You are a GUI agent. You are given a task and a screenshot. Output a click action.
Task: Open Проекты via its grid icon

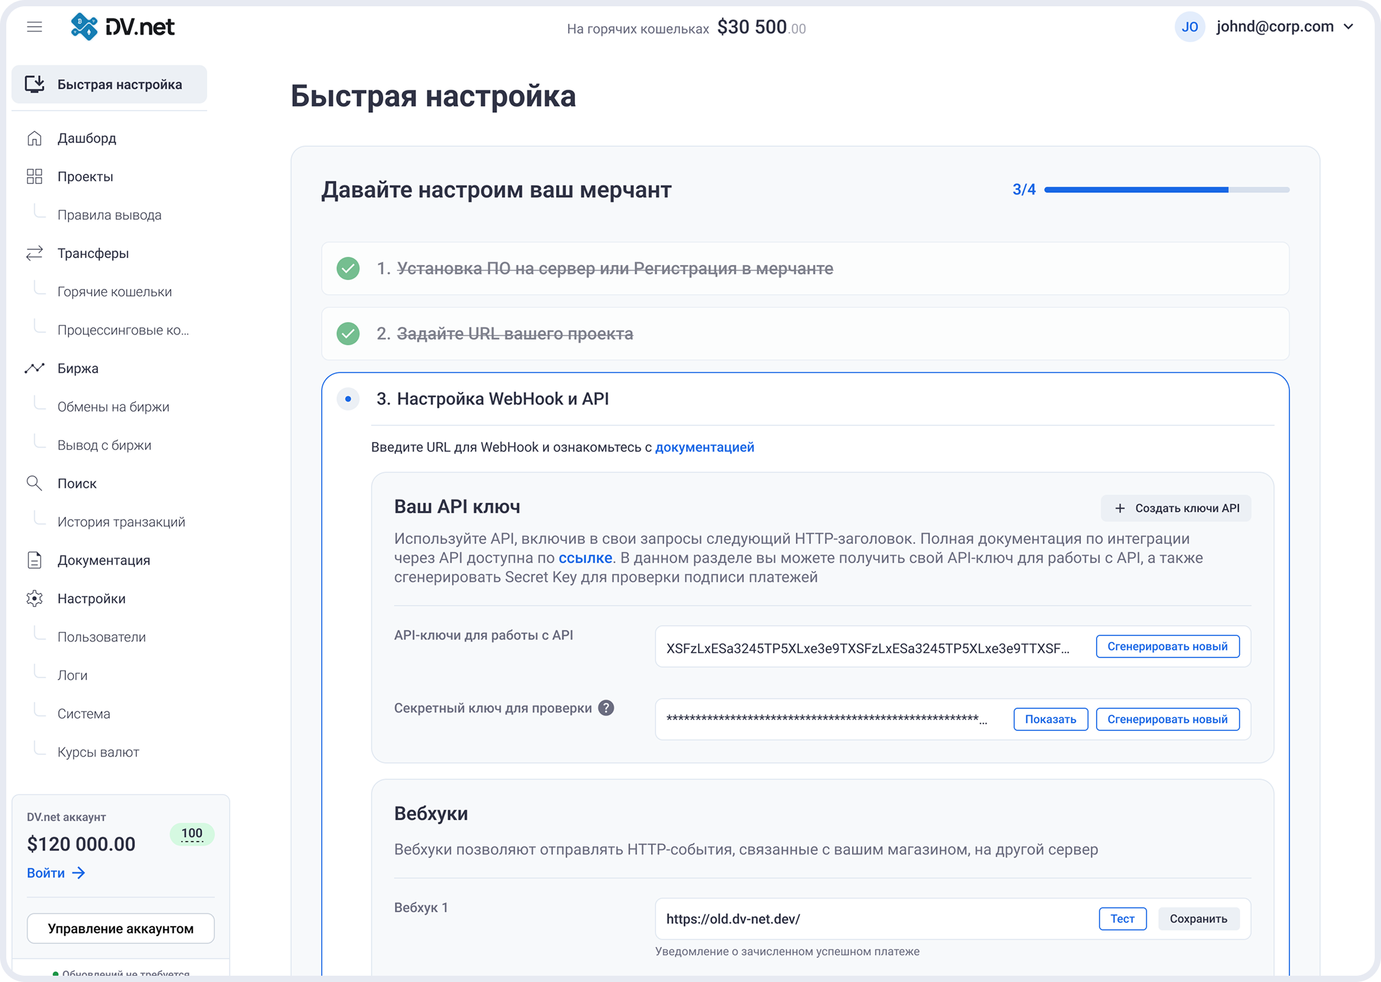(x=35, y=176)
